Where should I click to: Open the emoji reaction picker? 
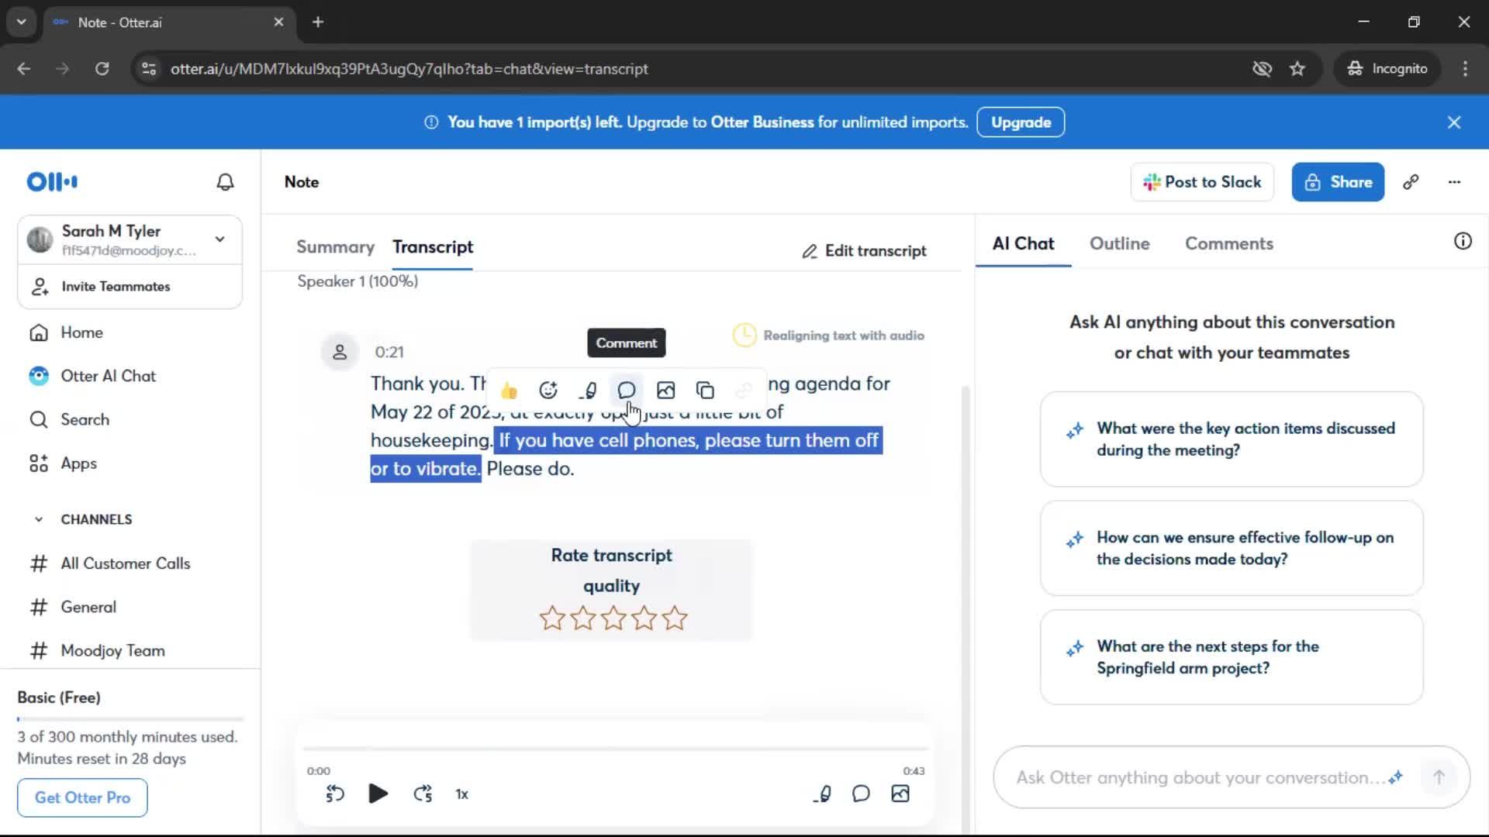[x=548, y=391]
